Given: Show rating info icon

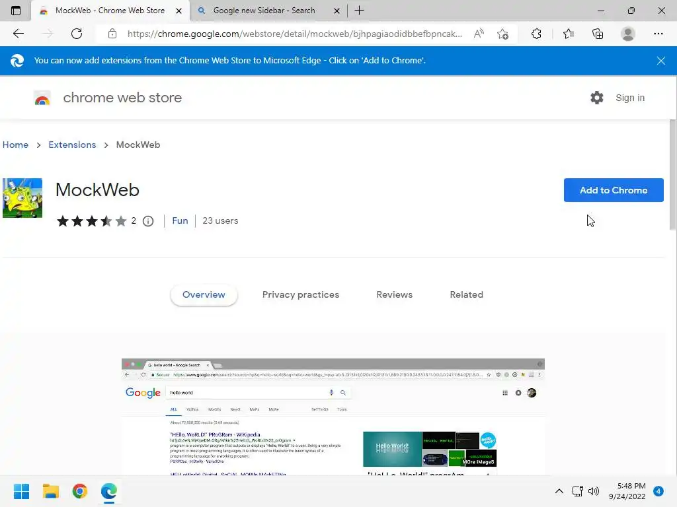Looking at the screenshot, I should [148, 221].
